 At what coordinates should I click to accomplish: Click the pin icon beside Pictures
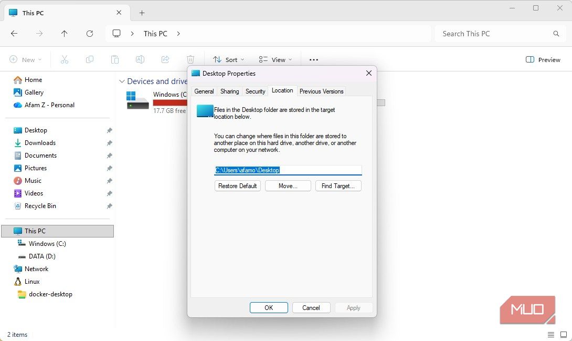point(109,168)
